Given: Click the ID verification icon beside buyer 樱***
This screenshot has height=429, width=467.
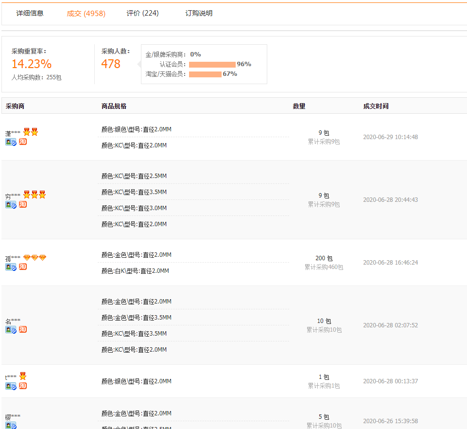Looking at the screenshot, I should pos(10,426).
